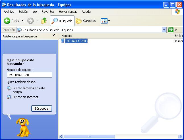Close the Asistente para búsqueda pane

(x=54, y=36)
